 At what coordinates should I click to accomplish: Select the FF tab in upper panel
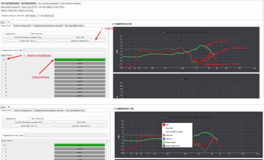[8, 22]
